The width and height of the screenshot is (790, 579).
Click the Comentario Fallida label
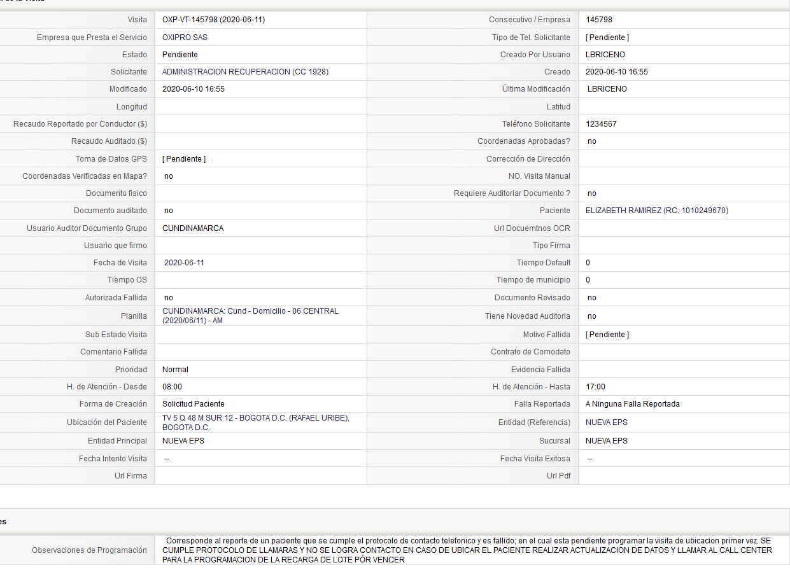pos(113,352)
